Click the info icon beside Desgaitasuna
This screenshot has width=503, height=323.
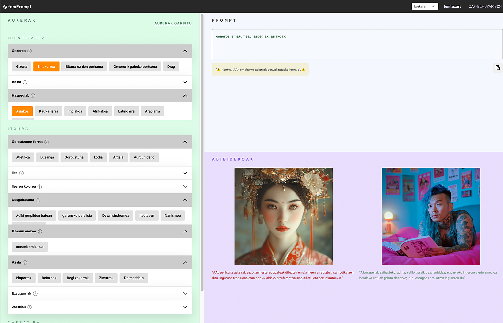[38, 200]
